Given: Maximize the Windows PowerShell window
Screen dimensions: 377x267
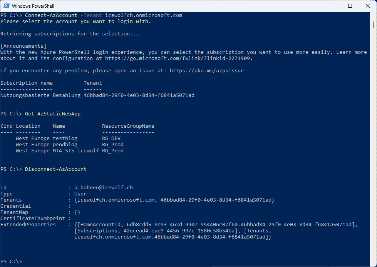Looking at the screenshot, I should click(x=350, y=6).
